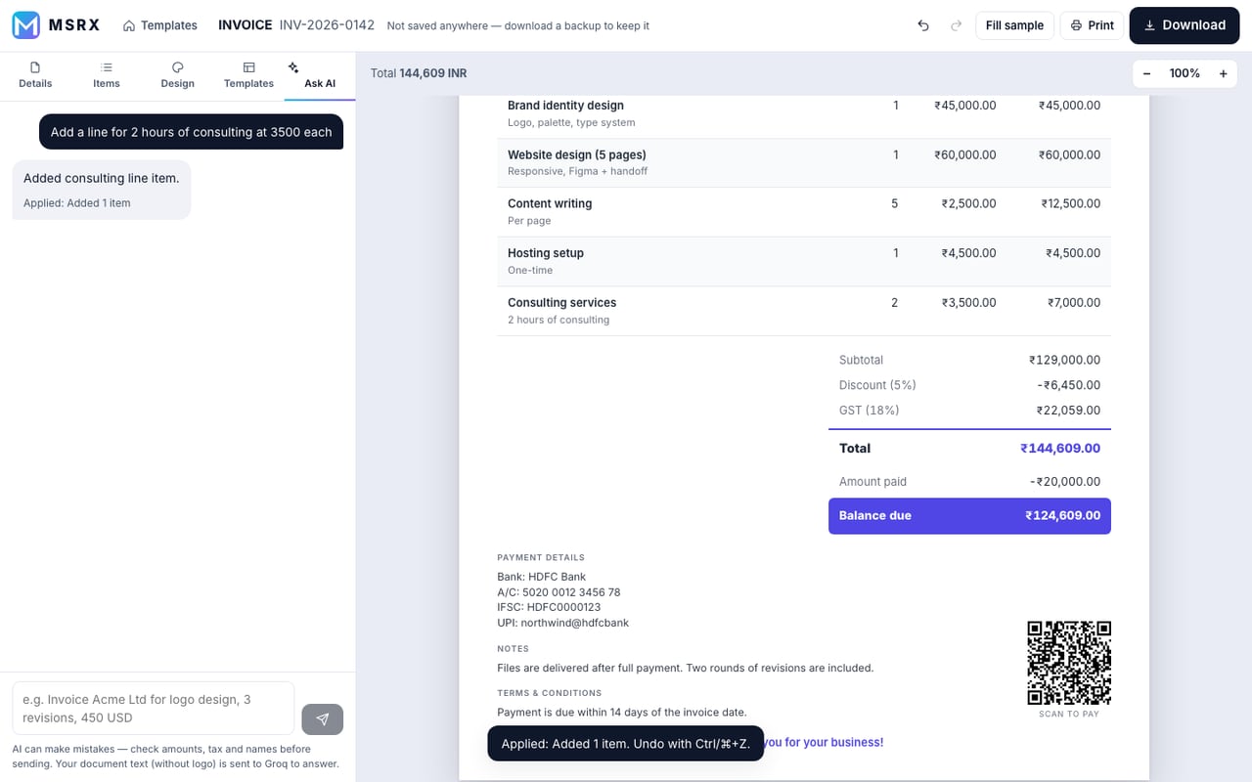Click the INVOICE document title
Screen dimensions: 1252x782
246,24
